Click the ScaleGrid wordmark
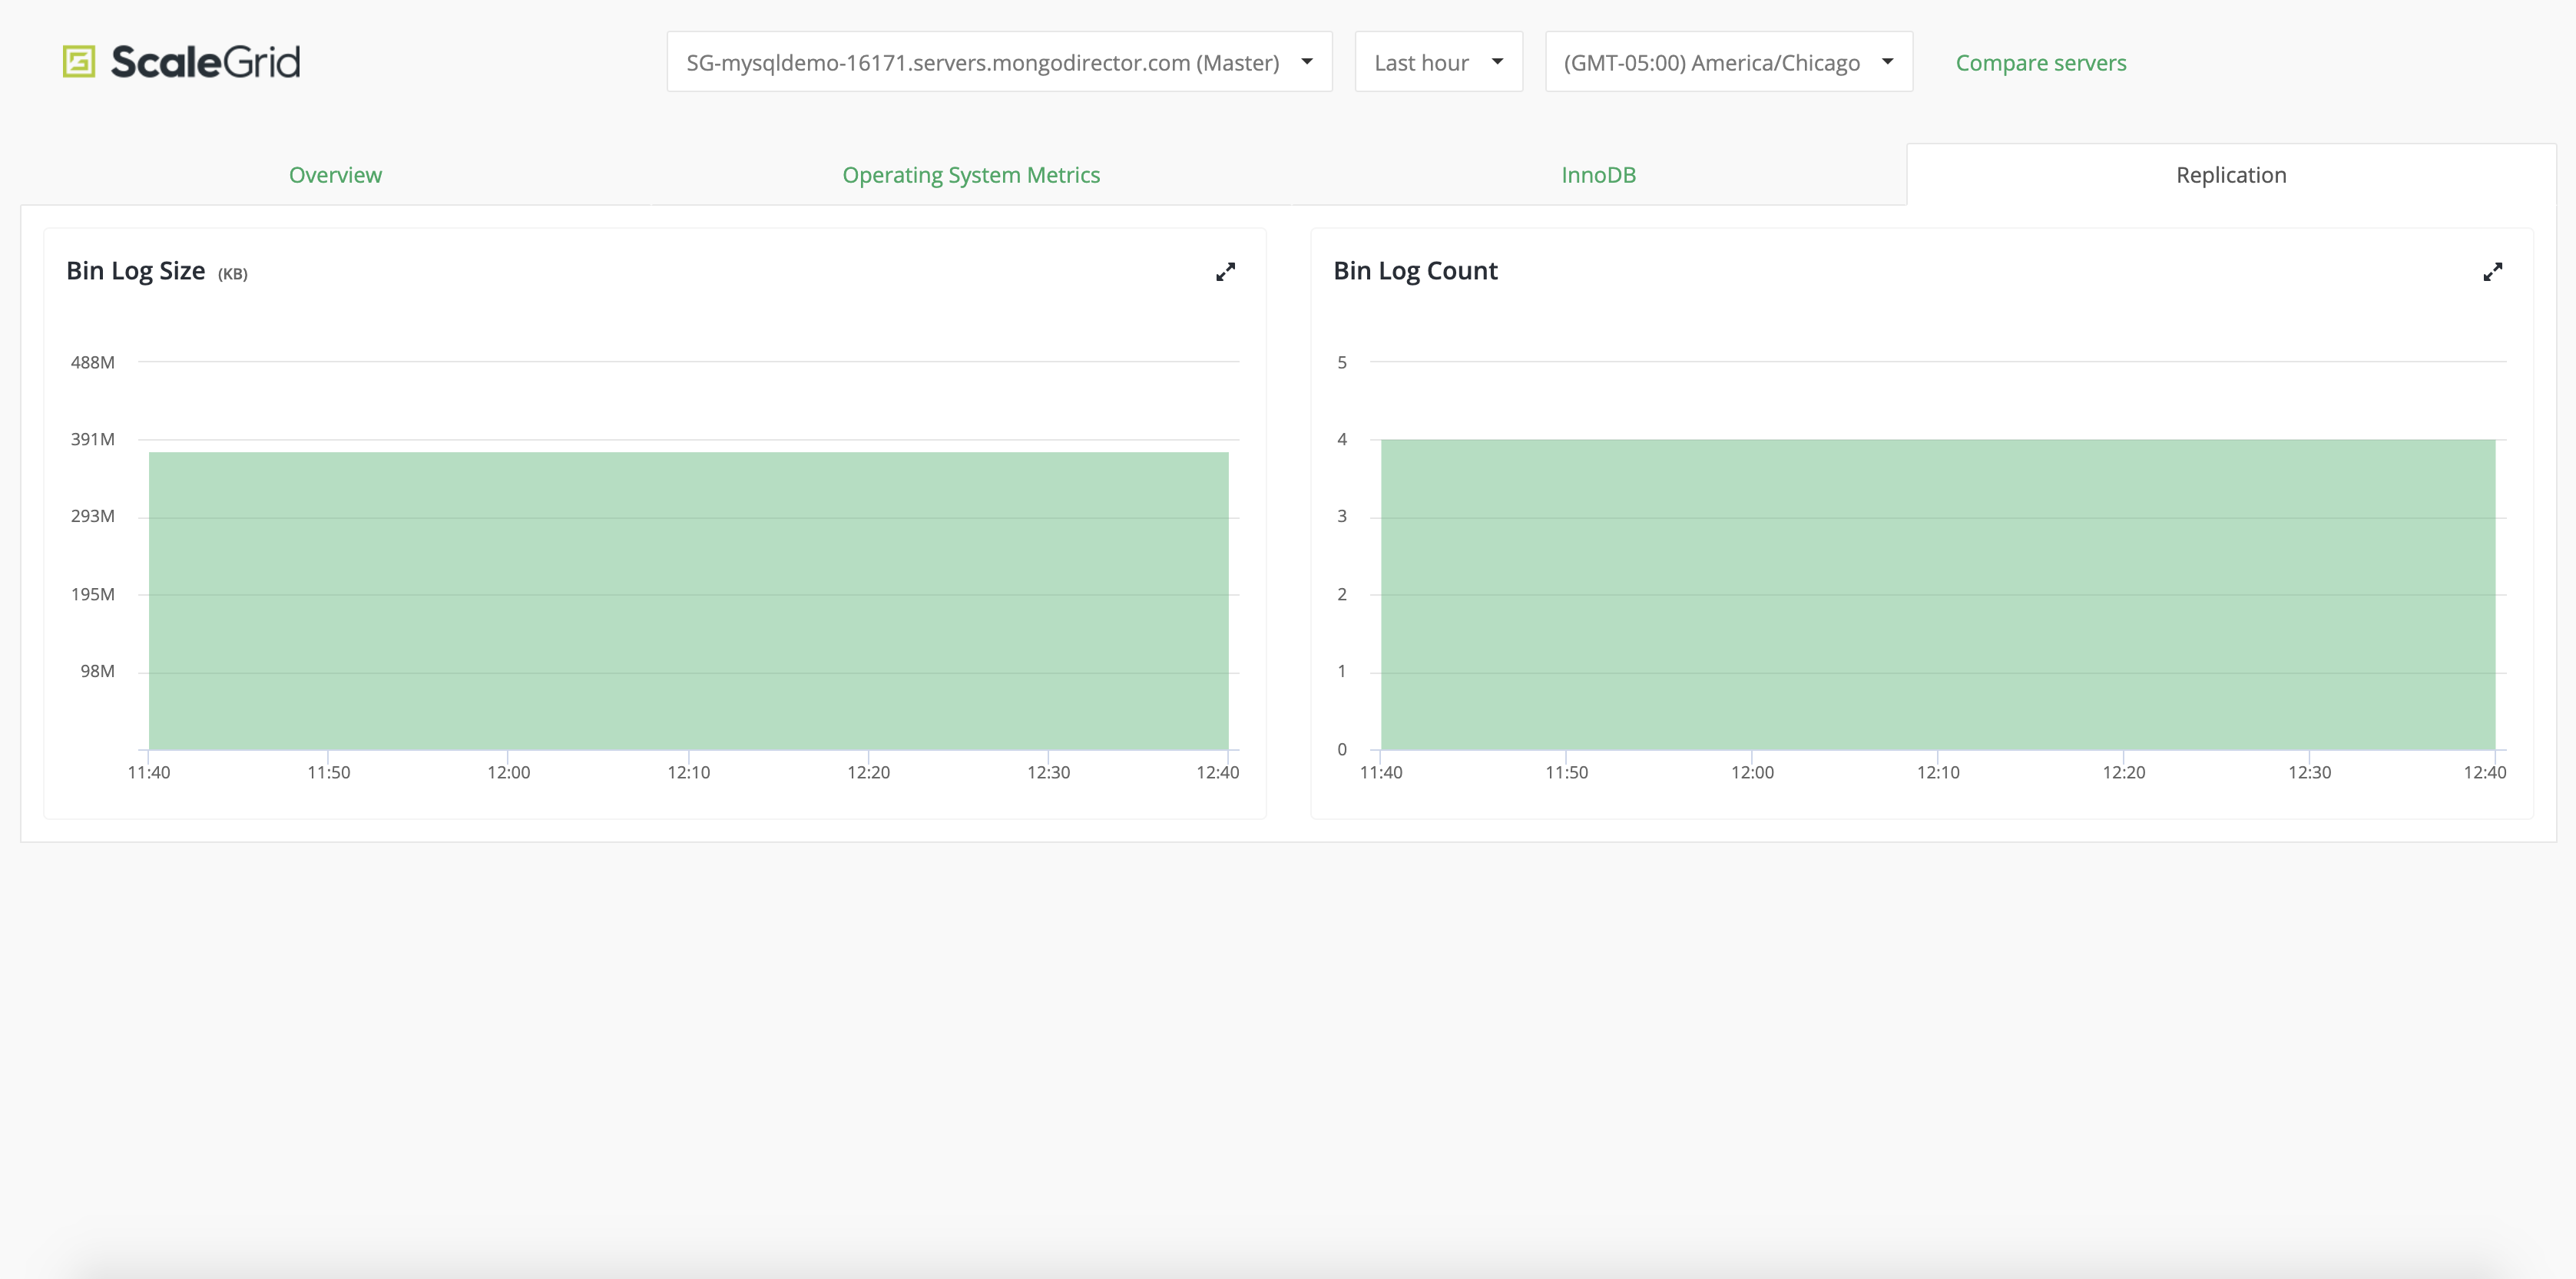This screenshot has height=1279, width=2576. 205,62
